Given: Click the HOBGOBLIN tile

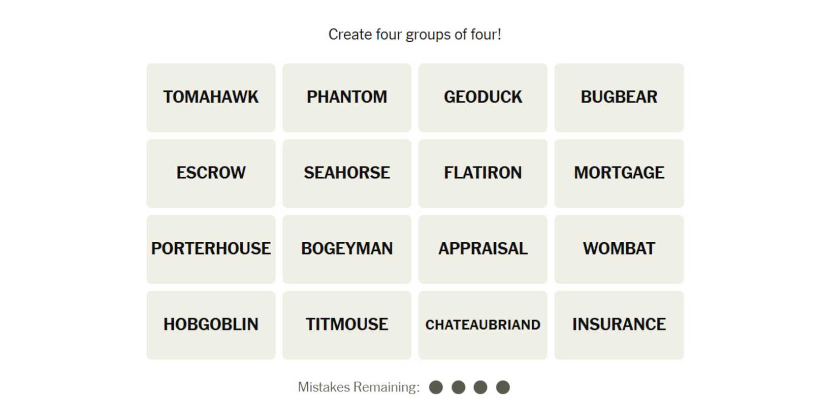Looking at the screenshot, I should coord(211,325).
